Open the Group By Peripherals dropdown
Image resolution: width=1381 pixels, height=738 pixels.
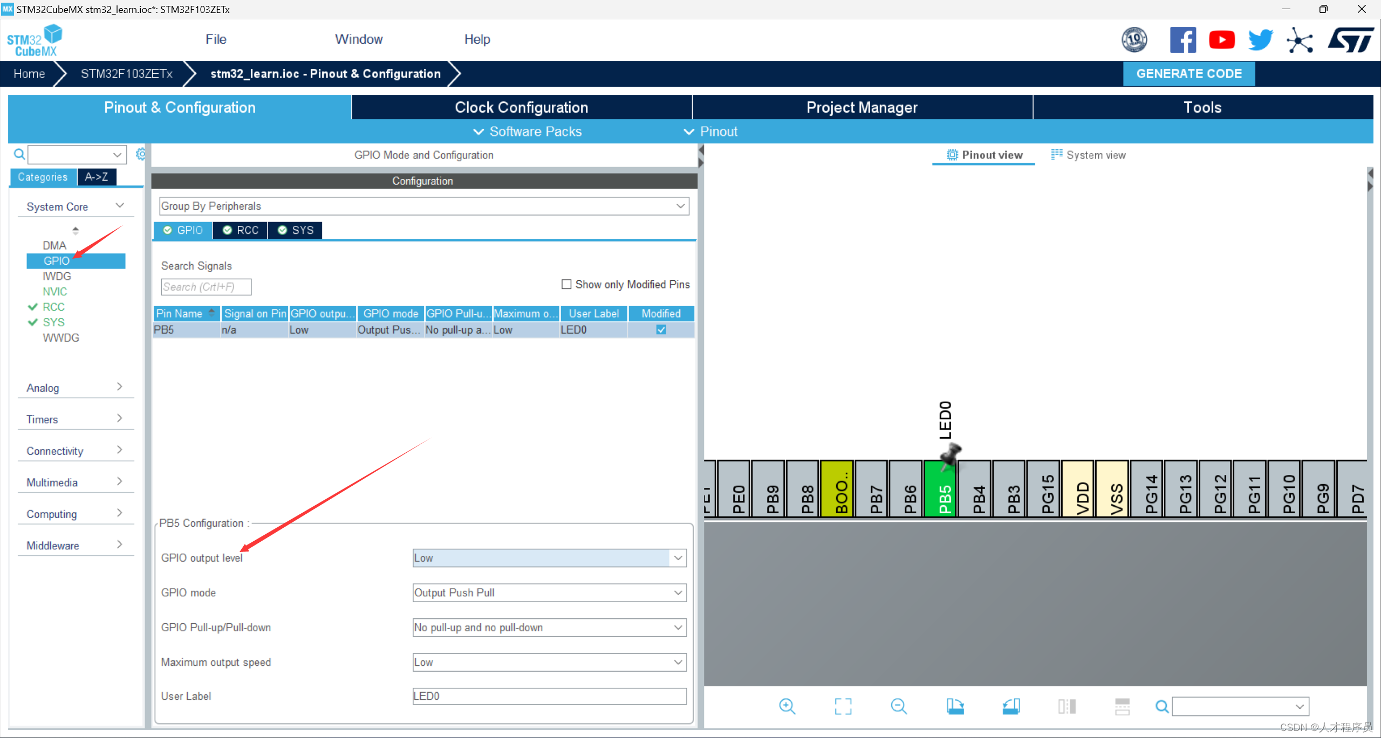[424, 206]
